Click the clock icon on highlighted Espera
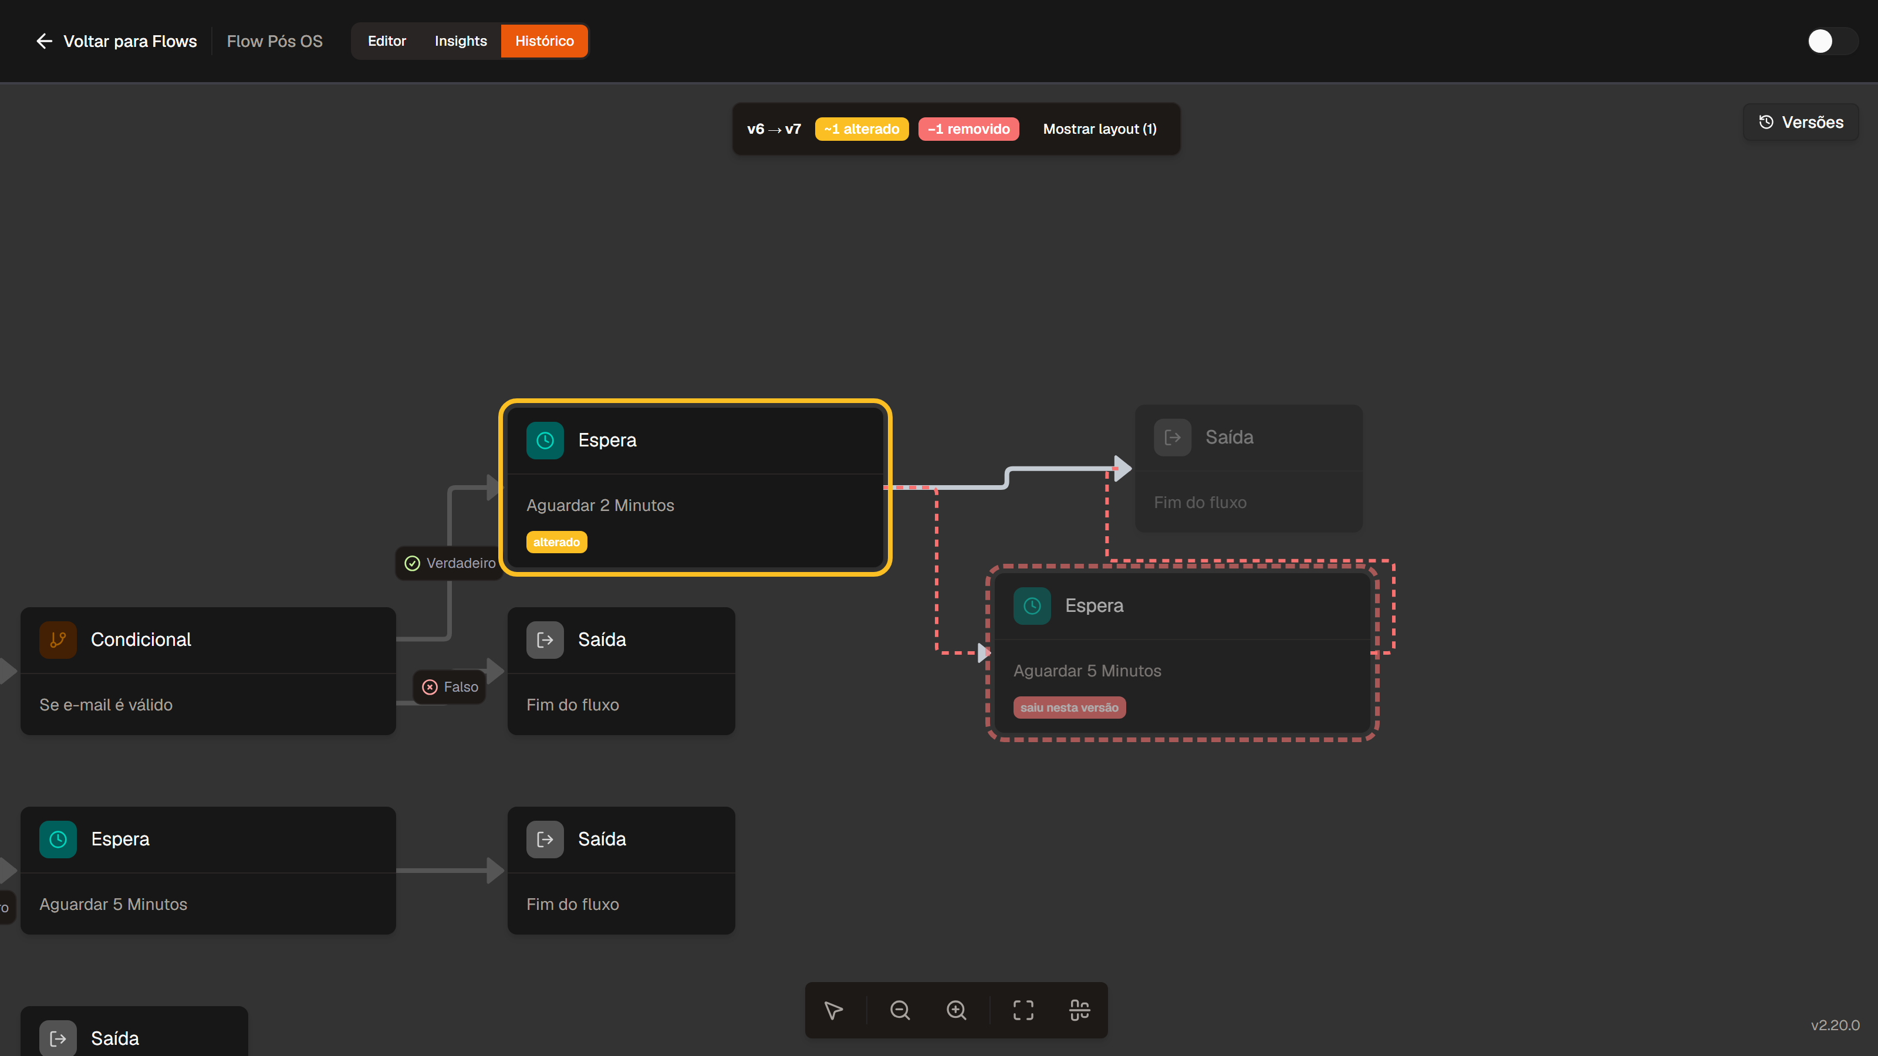The width and height of the screenshot is (1878, 1056). (x=545, y=440)
